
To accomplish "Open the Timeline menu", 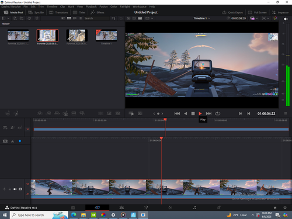I will coord(52,6).
